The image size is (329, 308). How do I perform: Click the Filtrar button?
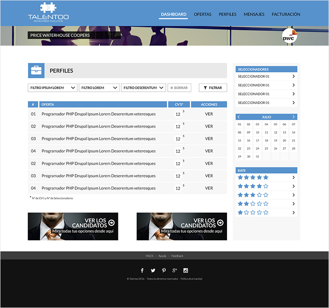pyautogui.click(x=213, y=88)
